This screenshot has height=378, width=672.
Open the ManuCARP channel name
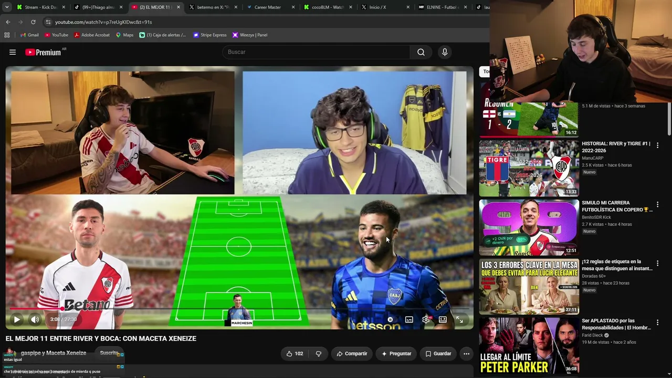pos(593,158)
